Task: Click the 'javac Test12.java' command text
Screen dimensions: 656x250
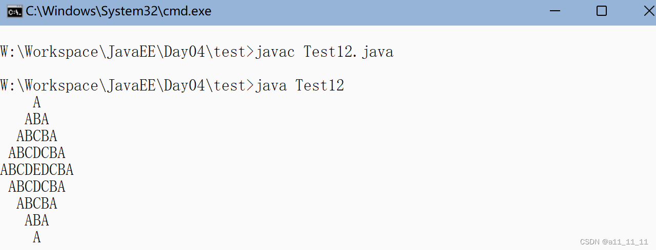Action: point(324,52)
